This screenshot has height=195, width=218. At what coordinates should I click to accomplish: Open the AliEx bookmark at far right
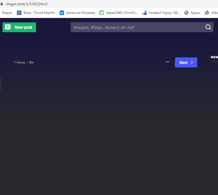point(212,13)
